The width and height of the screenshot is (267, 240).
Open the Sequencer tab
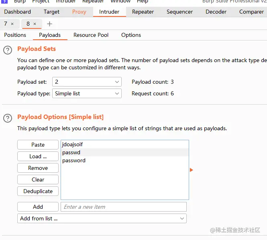179,12
